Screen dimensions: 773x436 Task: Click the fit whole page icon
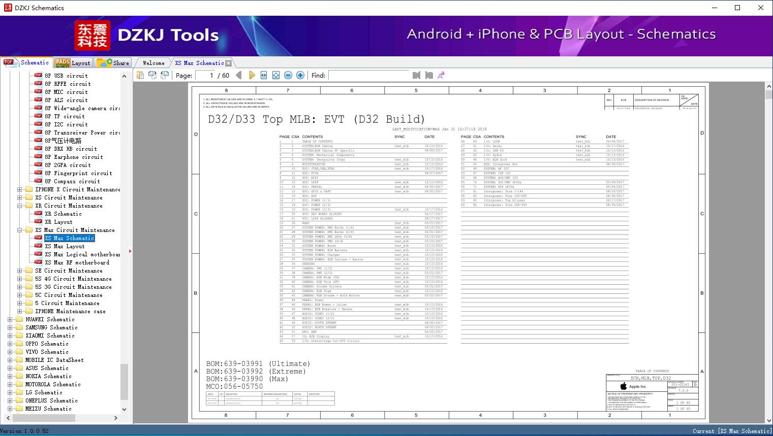pos(276,75)
